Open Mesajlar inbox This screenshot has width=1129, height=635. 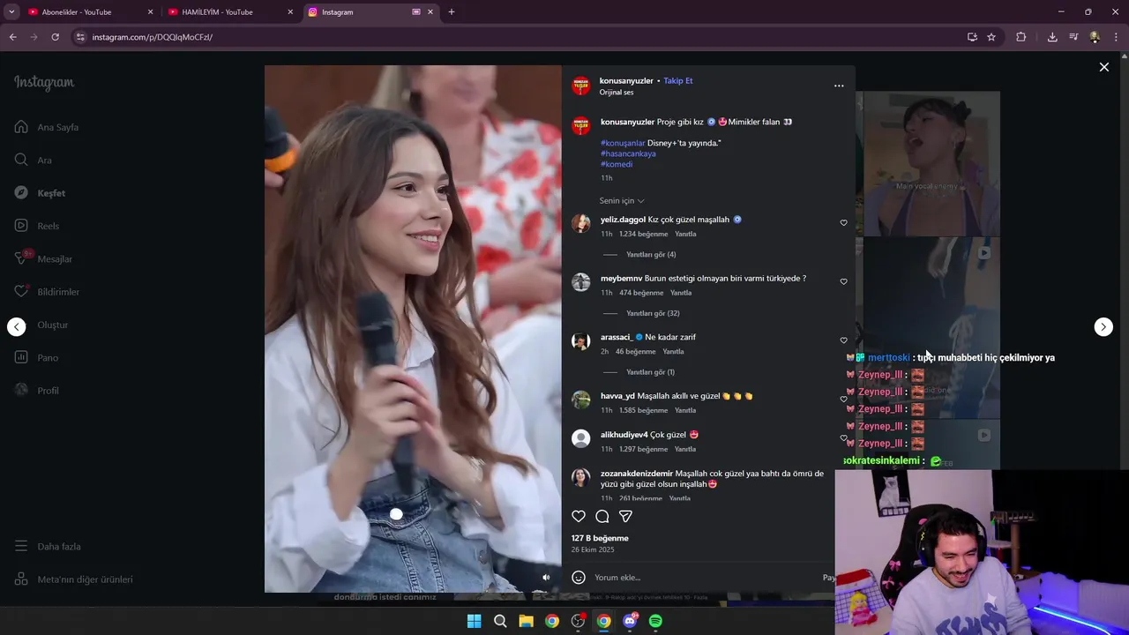[x=43, y=258]
